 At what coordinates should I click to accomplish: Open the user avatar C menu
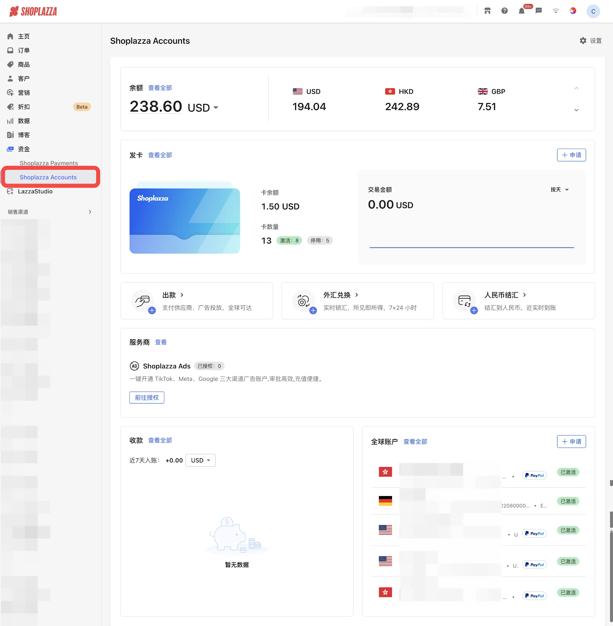pyautogui.click(x=593, y=11)
